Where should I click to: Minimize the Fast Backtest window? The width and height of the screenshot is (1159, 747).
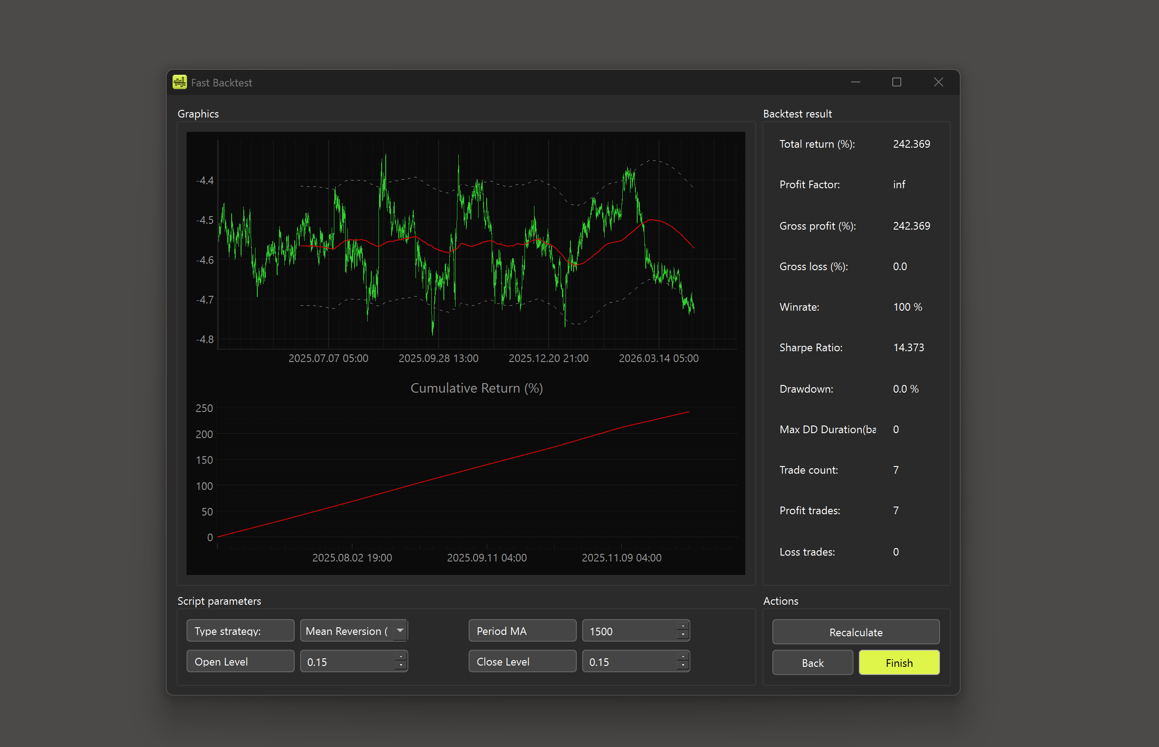tap(855, 82)
